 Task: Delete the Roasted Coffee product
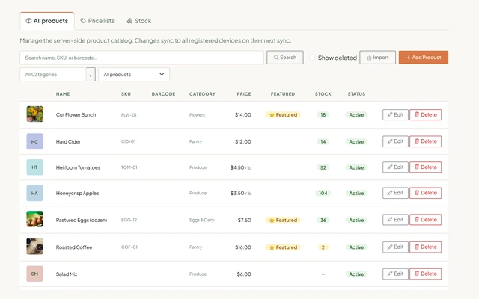(426, 247)
